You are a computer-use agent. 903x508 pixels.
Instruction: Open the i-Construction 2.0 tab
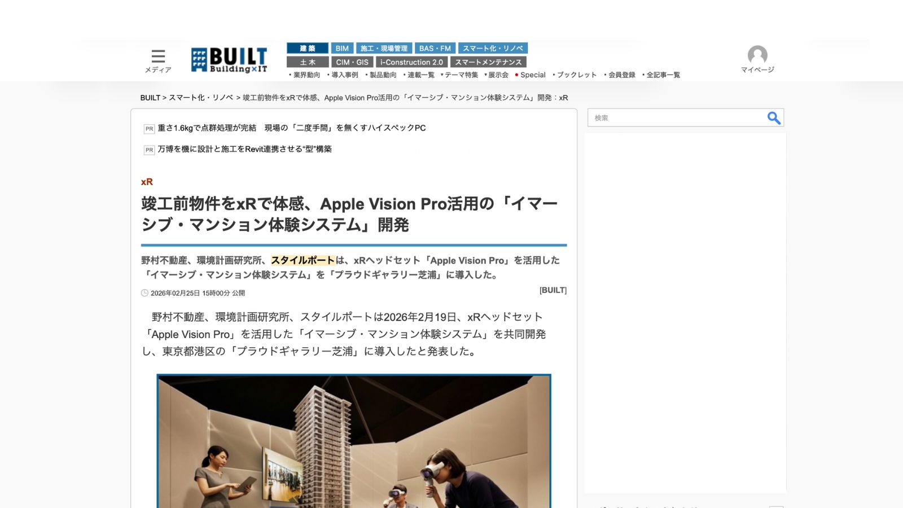point(411,62)
